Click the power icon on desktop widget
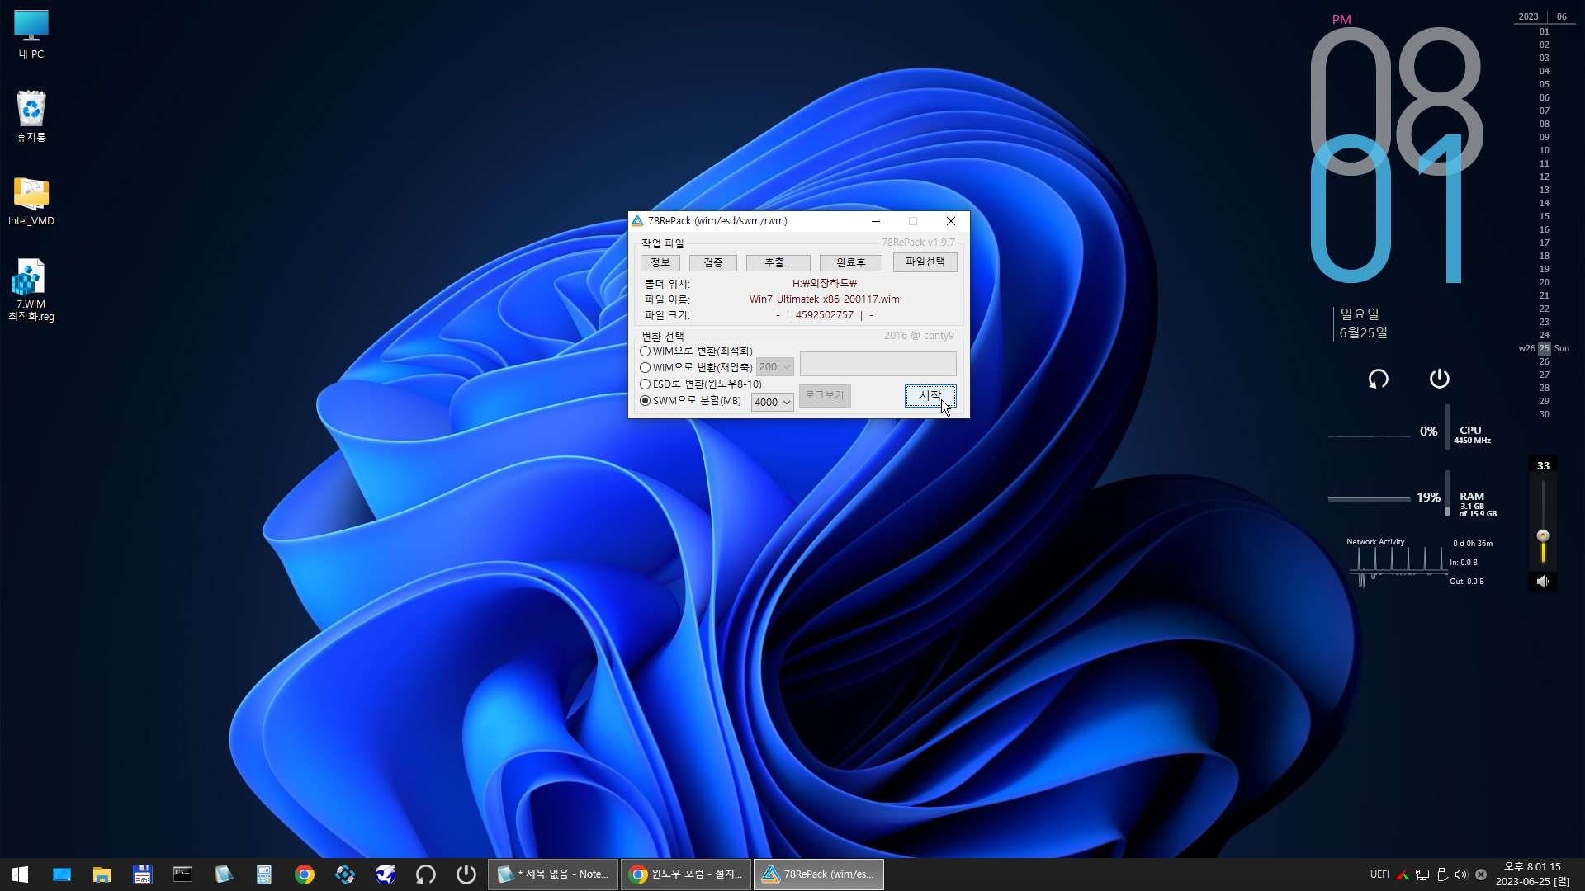Viewport: 1585px width, 891px height. [x=1440, y=379]
